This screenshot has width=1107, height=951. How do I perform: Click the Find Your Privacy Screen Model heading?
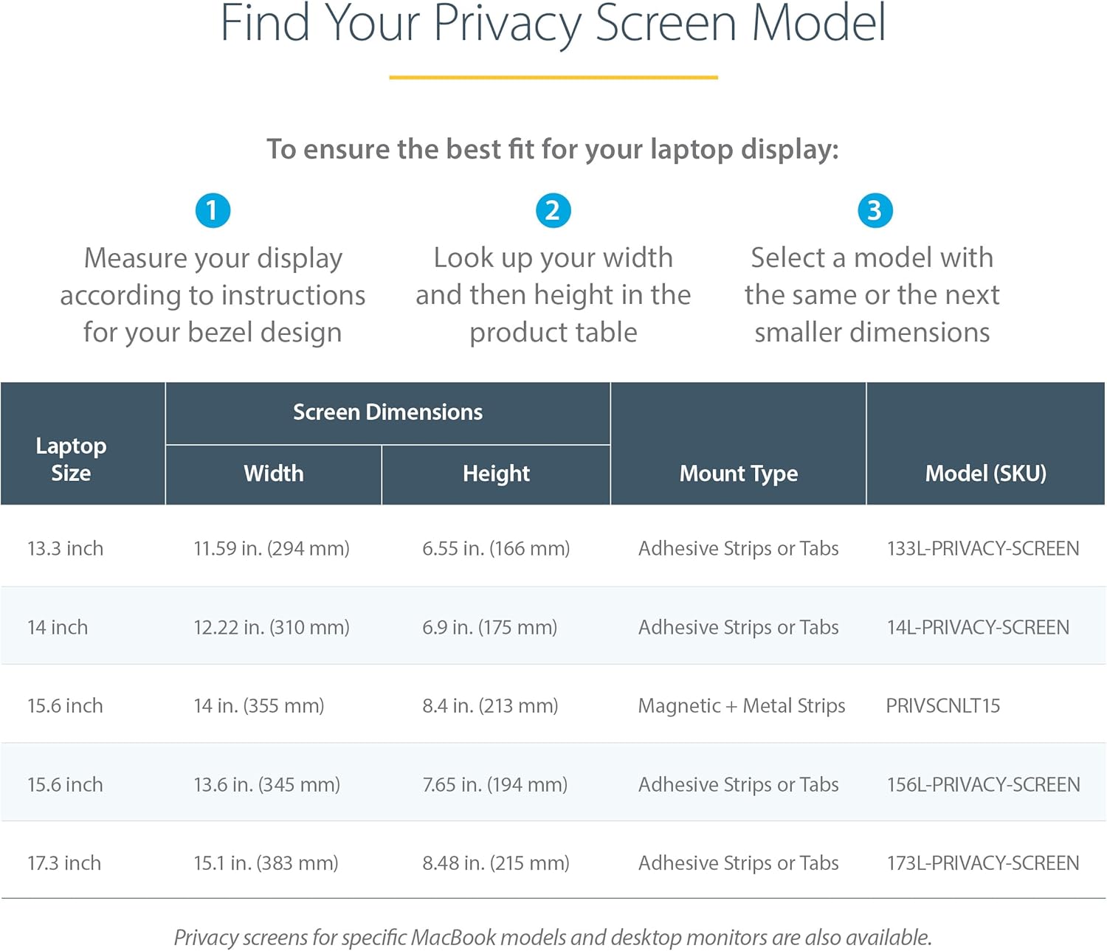[x=553, y=24]
